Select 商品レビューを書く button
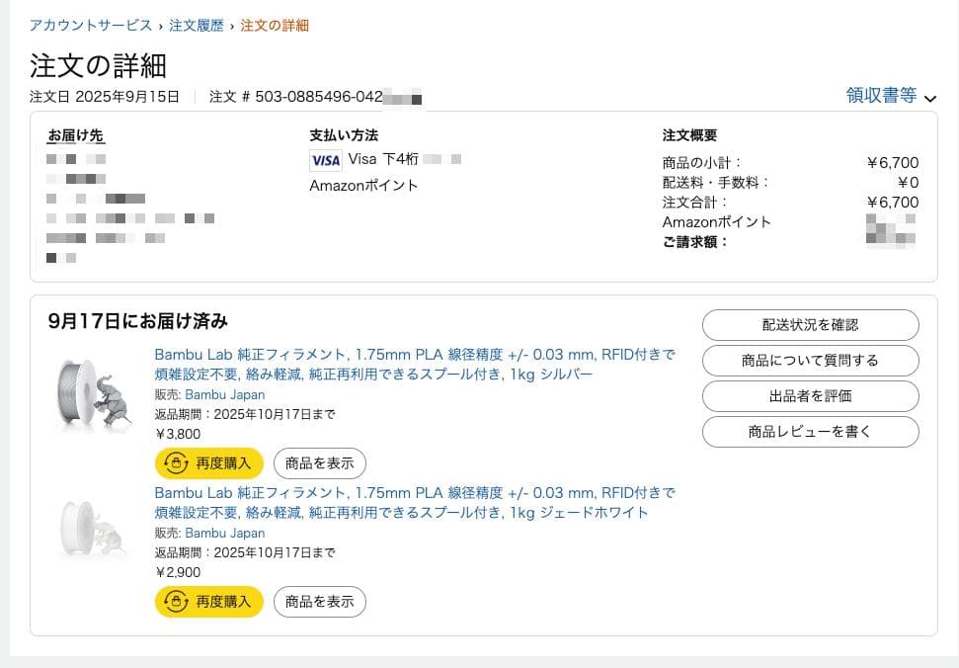 click(810, 432)
